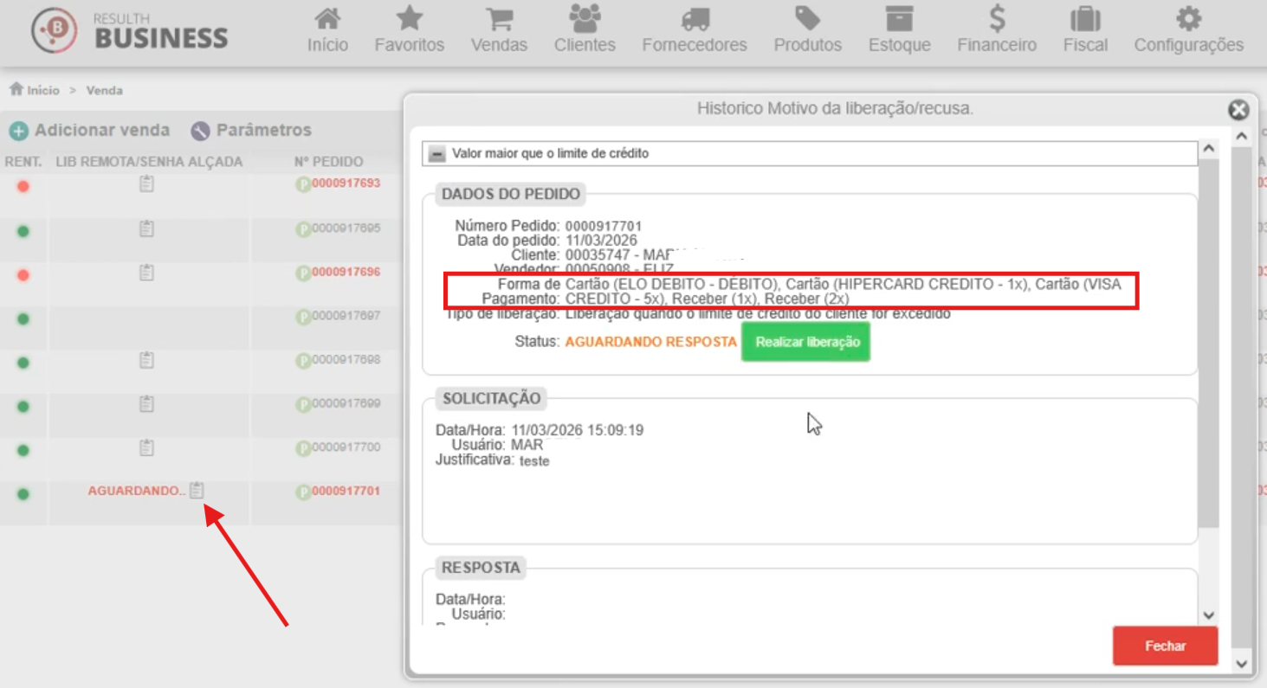Click N° PEDIDO column header
Viewport: 1267px width, 688px height.
click(328, 162)
